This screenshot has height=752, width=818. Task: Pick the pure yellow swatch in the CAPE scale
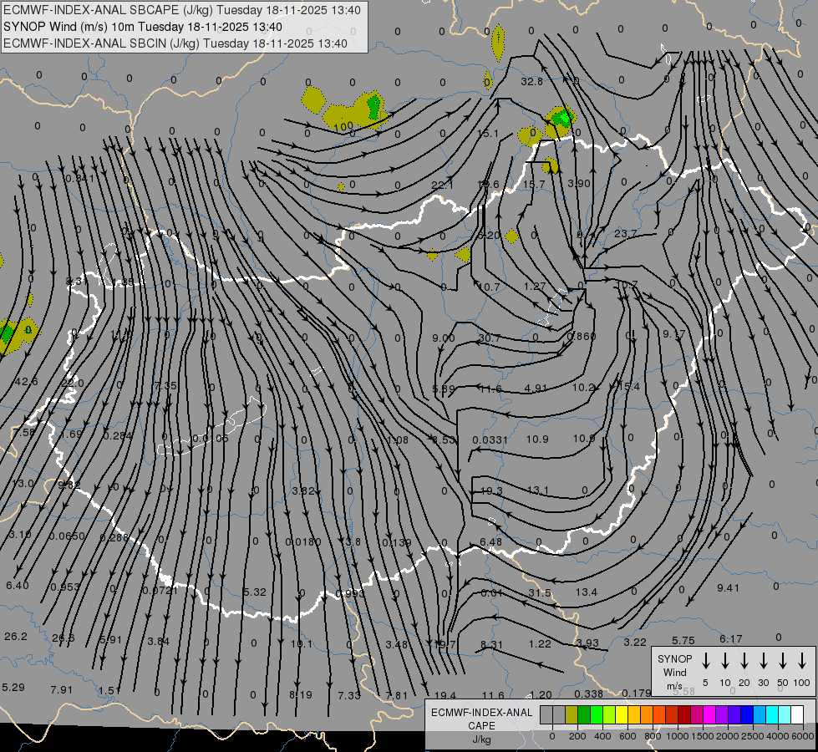pyautogui.click(x=622, y=714)
